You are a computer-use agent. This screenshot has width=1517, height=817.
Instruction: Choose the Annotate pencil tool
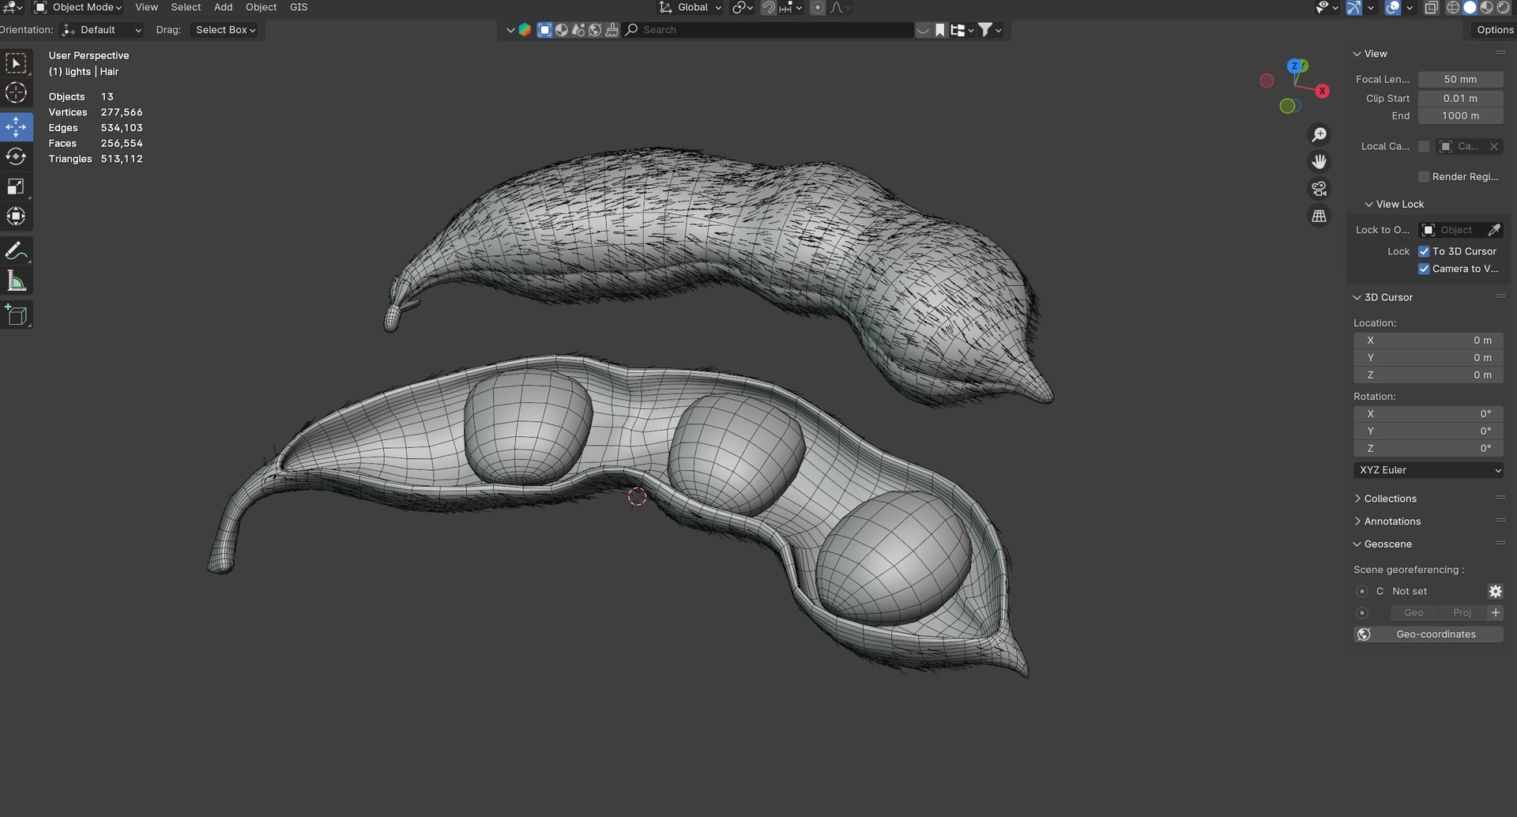point(16,251)
